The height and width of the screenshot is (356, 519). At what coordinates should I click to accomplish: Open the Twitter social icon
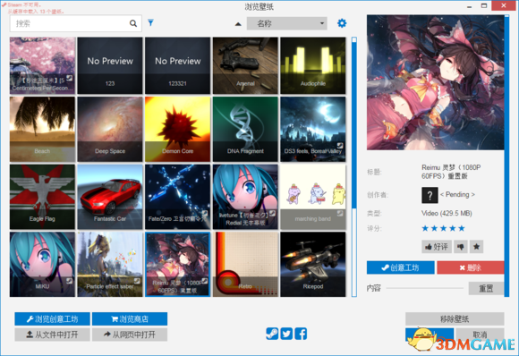[286, 334]
